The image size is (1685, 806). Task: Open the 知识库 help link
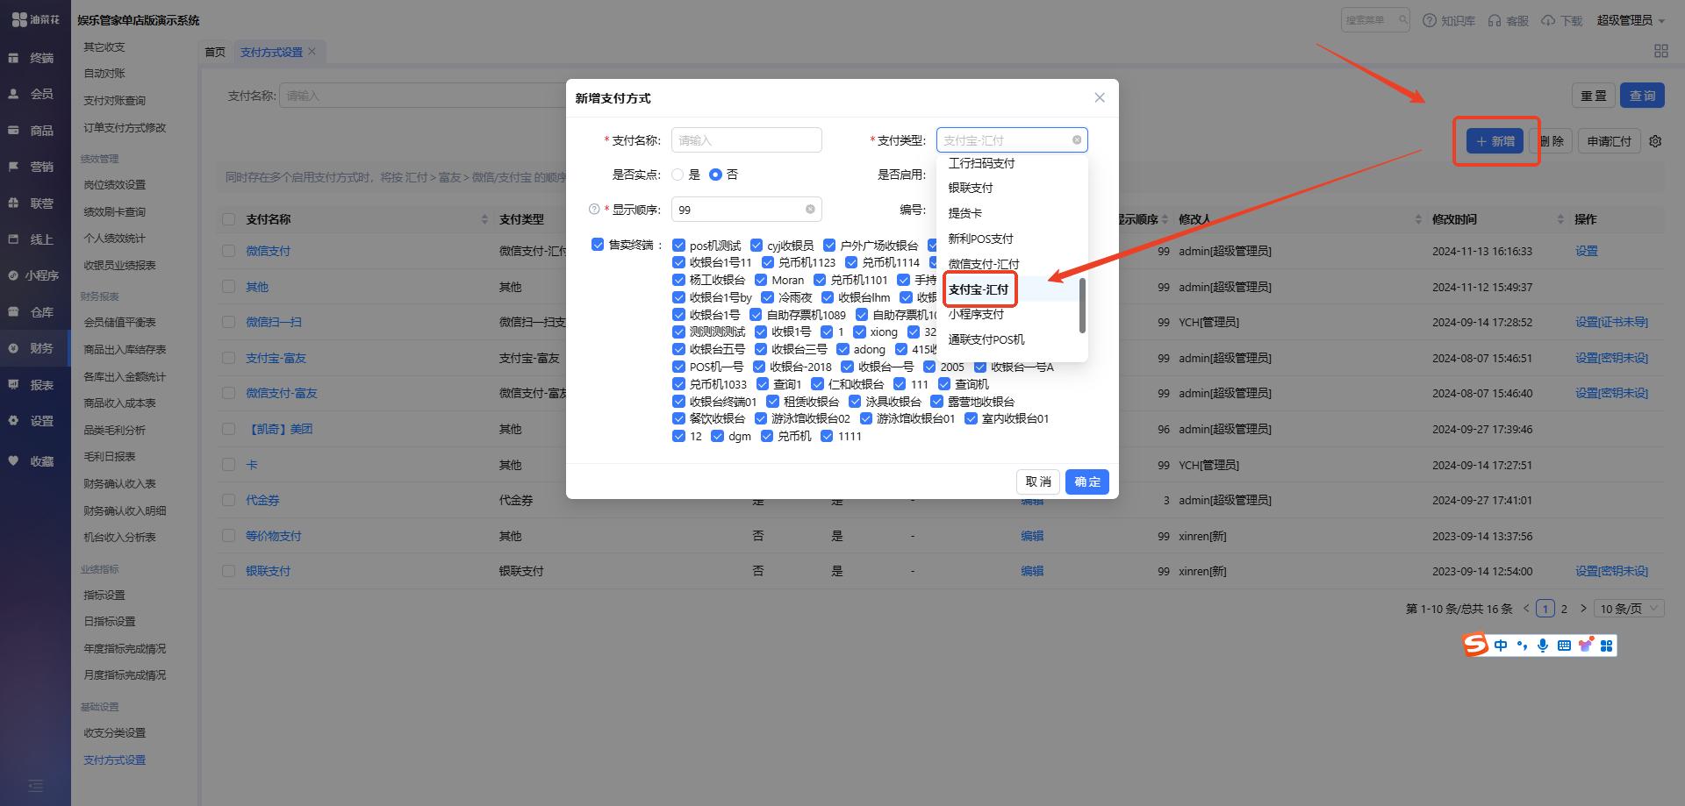point(1449,20)
